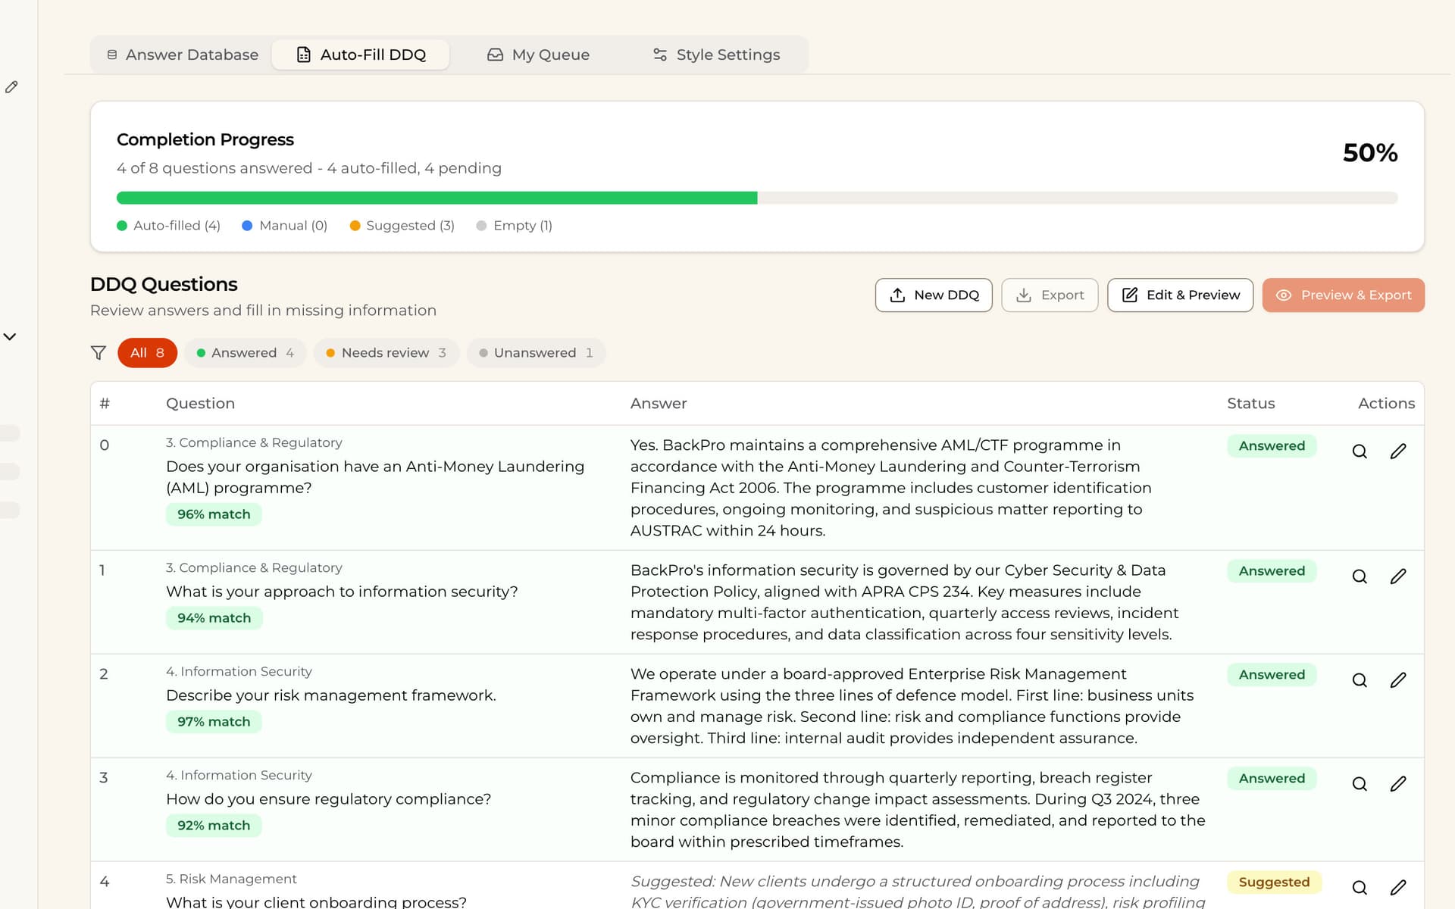Click the New DDQ button
This screenshot has width=1455, height=909.
pos(934,295)
